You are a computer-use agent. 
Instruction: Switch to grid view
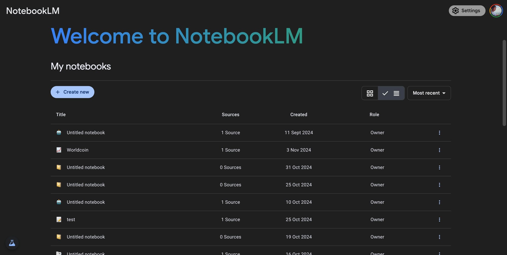[370, 93]
